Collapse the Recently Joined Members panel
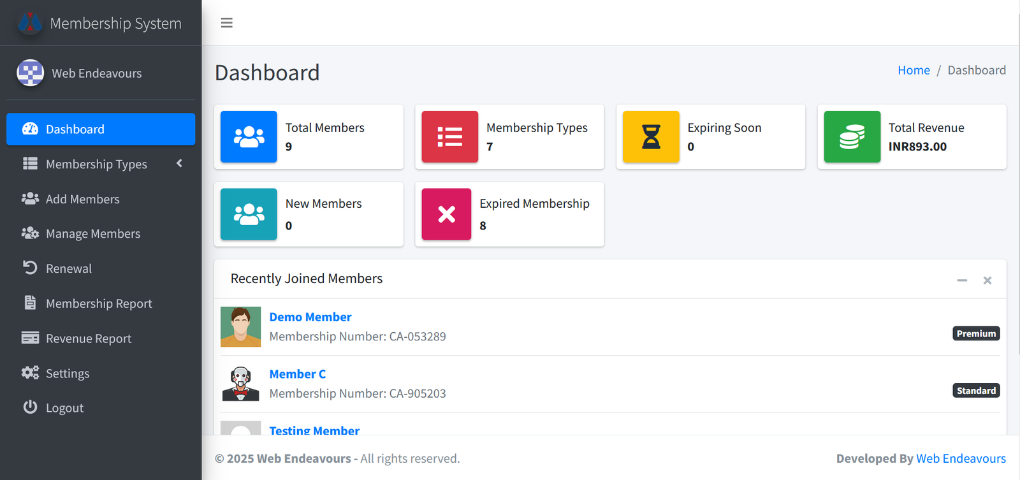This screenshot has width=1020, height=480. 962,280
